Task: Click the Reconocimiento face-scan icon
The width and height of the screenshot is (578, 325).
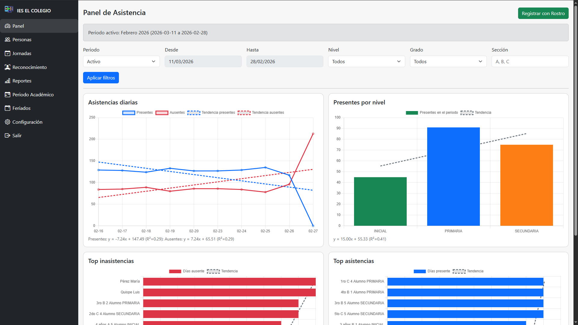Action: (x=8, y=67)
